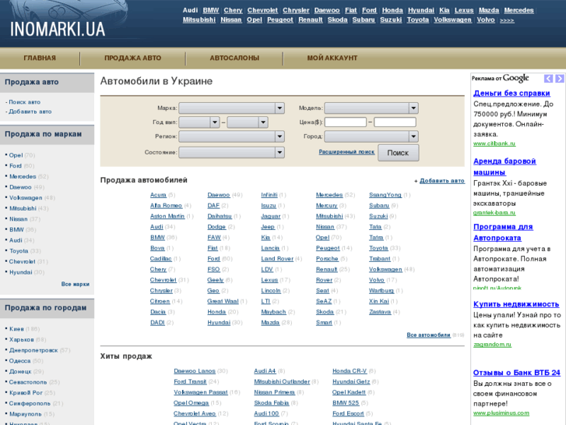Open Land Rover in the brand list

tap(277, 259)
